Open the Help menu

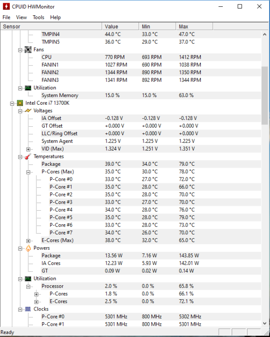55,18
